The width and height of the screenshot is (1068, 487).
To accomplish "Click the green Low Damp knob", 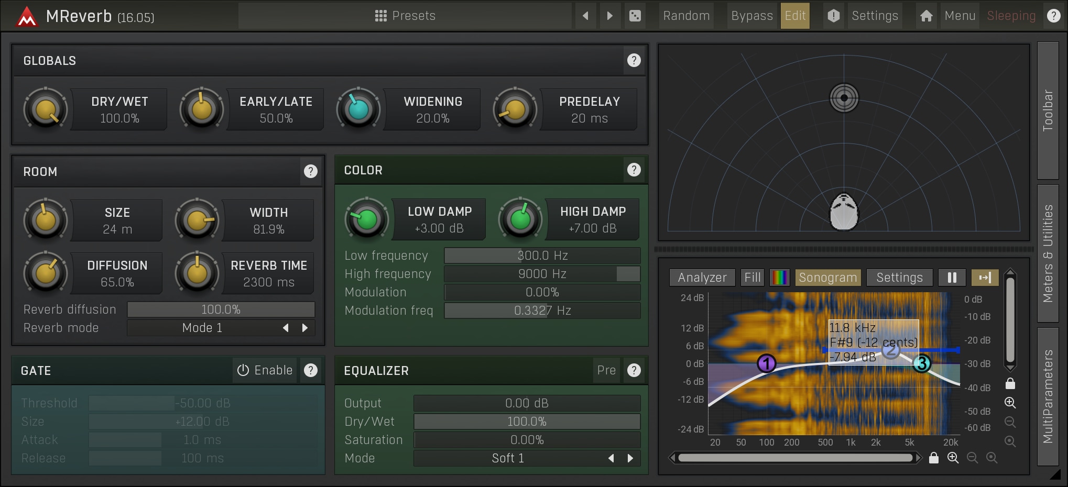I will click(367, 219).
